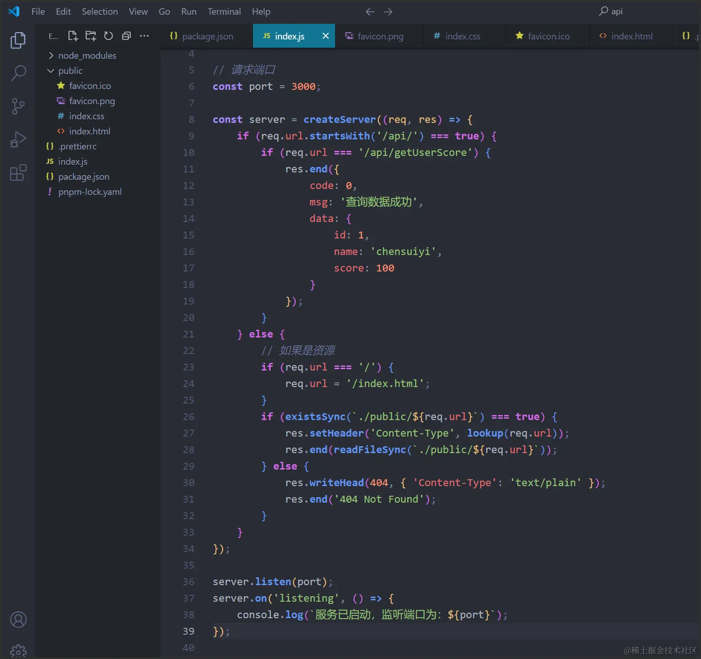701x659 pixels.
Task: Click the 'chensuiyi' name string
Action: [x=404, y=251]
